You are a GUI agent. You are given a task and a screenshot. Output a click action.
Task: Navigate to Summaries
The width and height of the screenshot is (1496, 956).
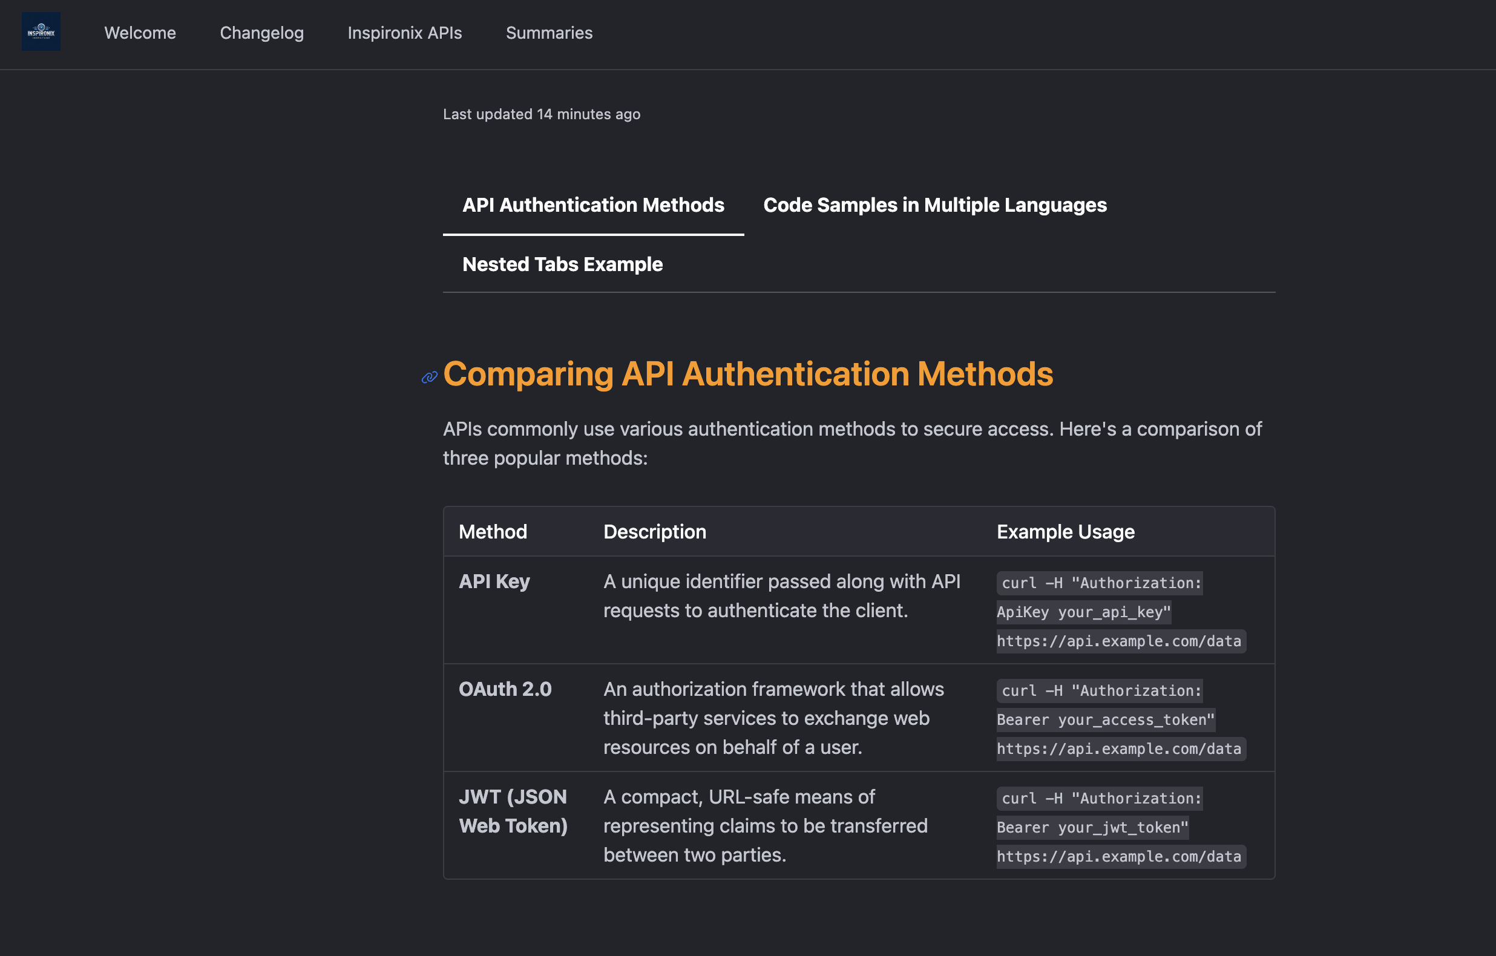tap(548, 33)
